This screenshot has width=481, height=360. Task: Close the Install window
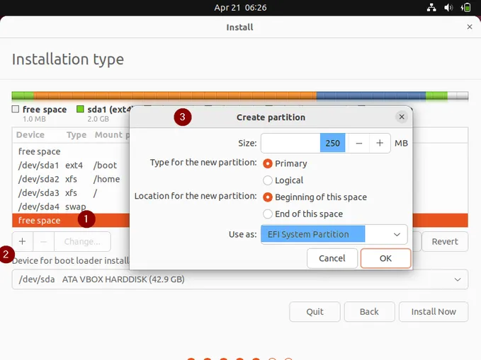[x=469, y=27]
